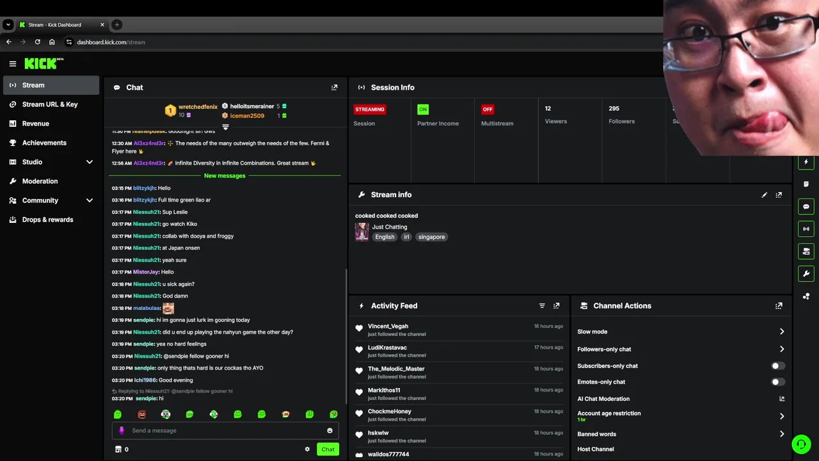819x461 pixels.
Task: Open the emoji picker in the message box
Action: (x=330, y=430)
